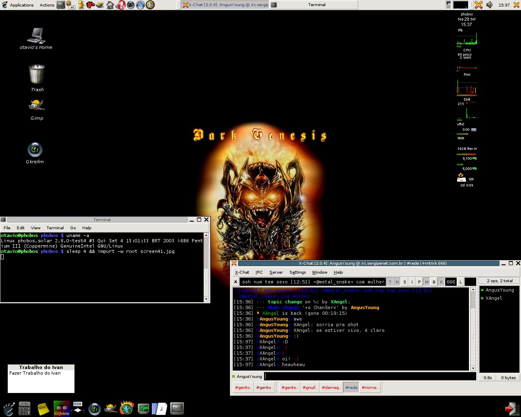Switch to the #damag.. channel tab
The height and width of the screenshot is (417, 521).
[331, 387]
